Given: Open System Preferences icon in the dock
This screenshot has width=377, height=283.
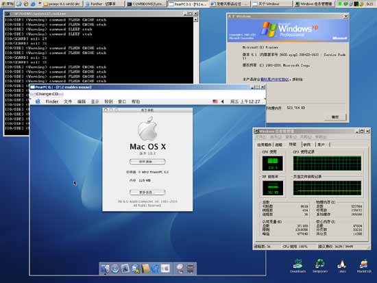Looking at the screenshot, I should (x=165, y=269).
